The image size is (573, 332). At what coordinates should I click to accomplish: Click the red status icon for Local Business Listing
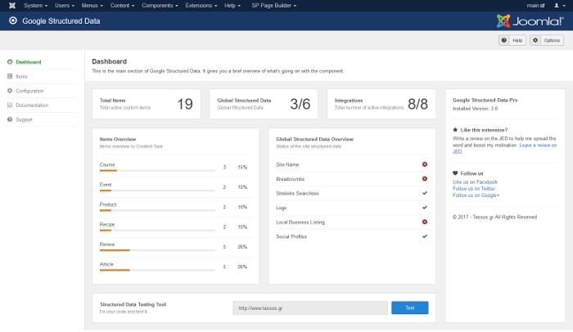point(425,222)
